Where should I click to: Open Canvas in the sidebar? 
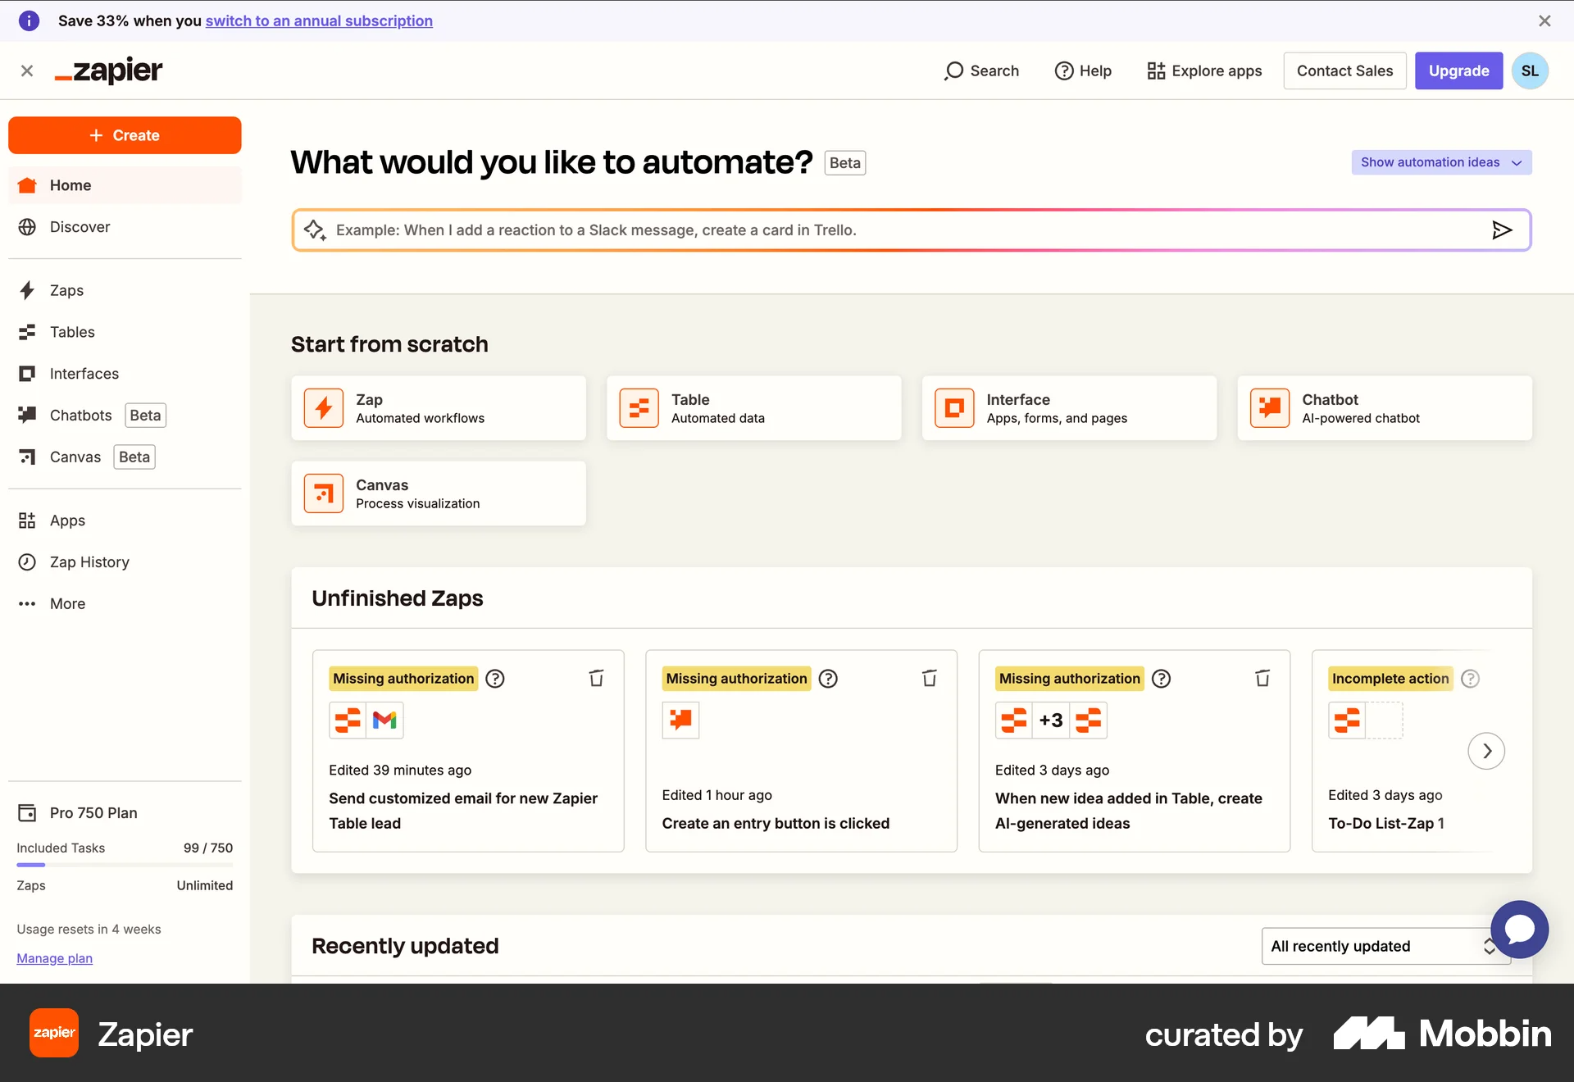[125, 457]
